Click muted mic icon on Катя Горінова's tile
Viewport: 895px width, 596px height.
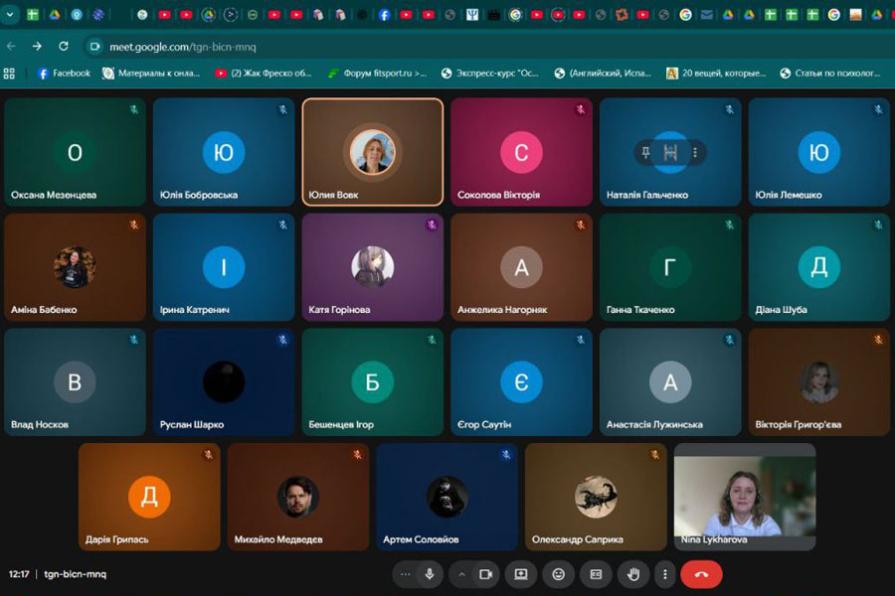pyautogui.click(x=432, y=224)
